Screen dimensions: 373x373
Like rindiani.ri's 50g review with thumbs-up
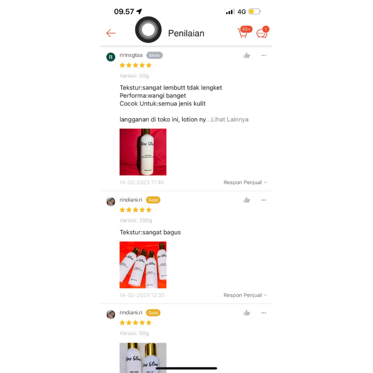pyautogui.click(x=247, y=313)
